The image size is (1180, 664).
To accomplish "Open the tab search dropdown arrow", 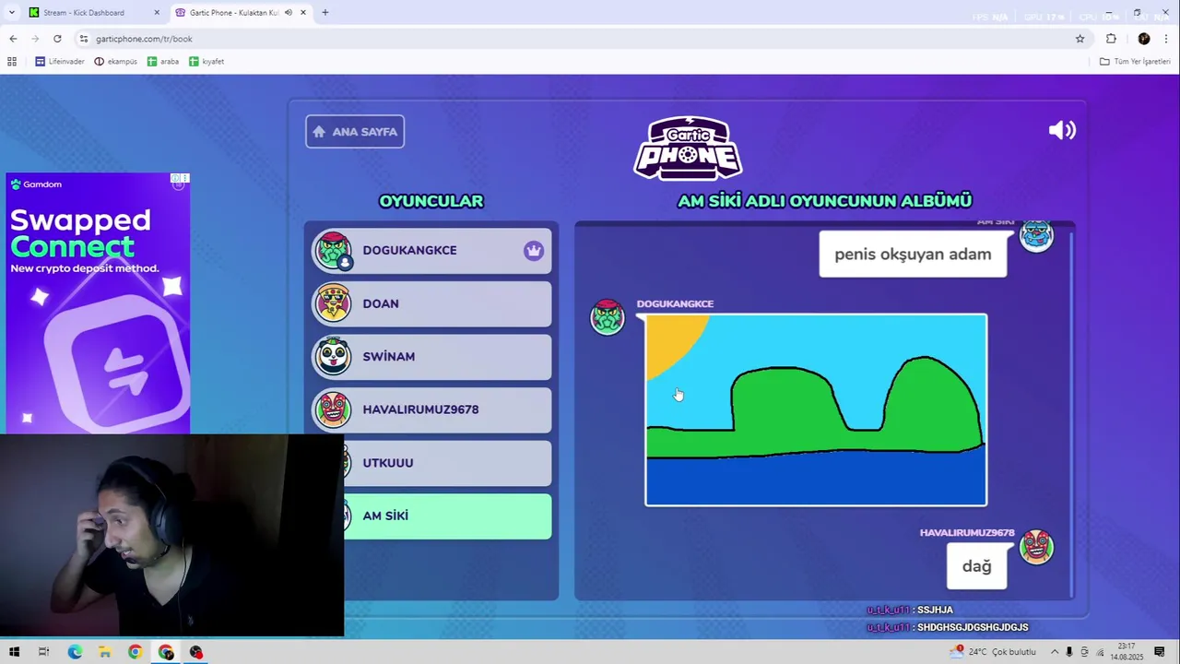I will click(x=12, y=13).
